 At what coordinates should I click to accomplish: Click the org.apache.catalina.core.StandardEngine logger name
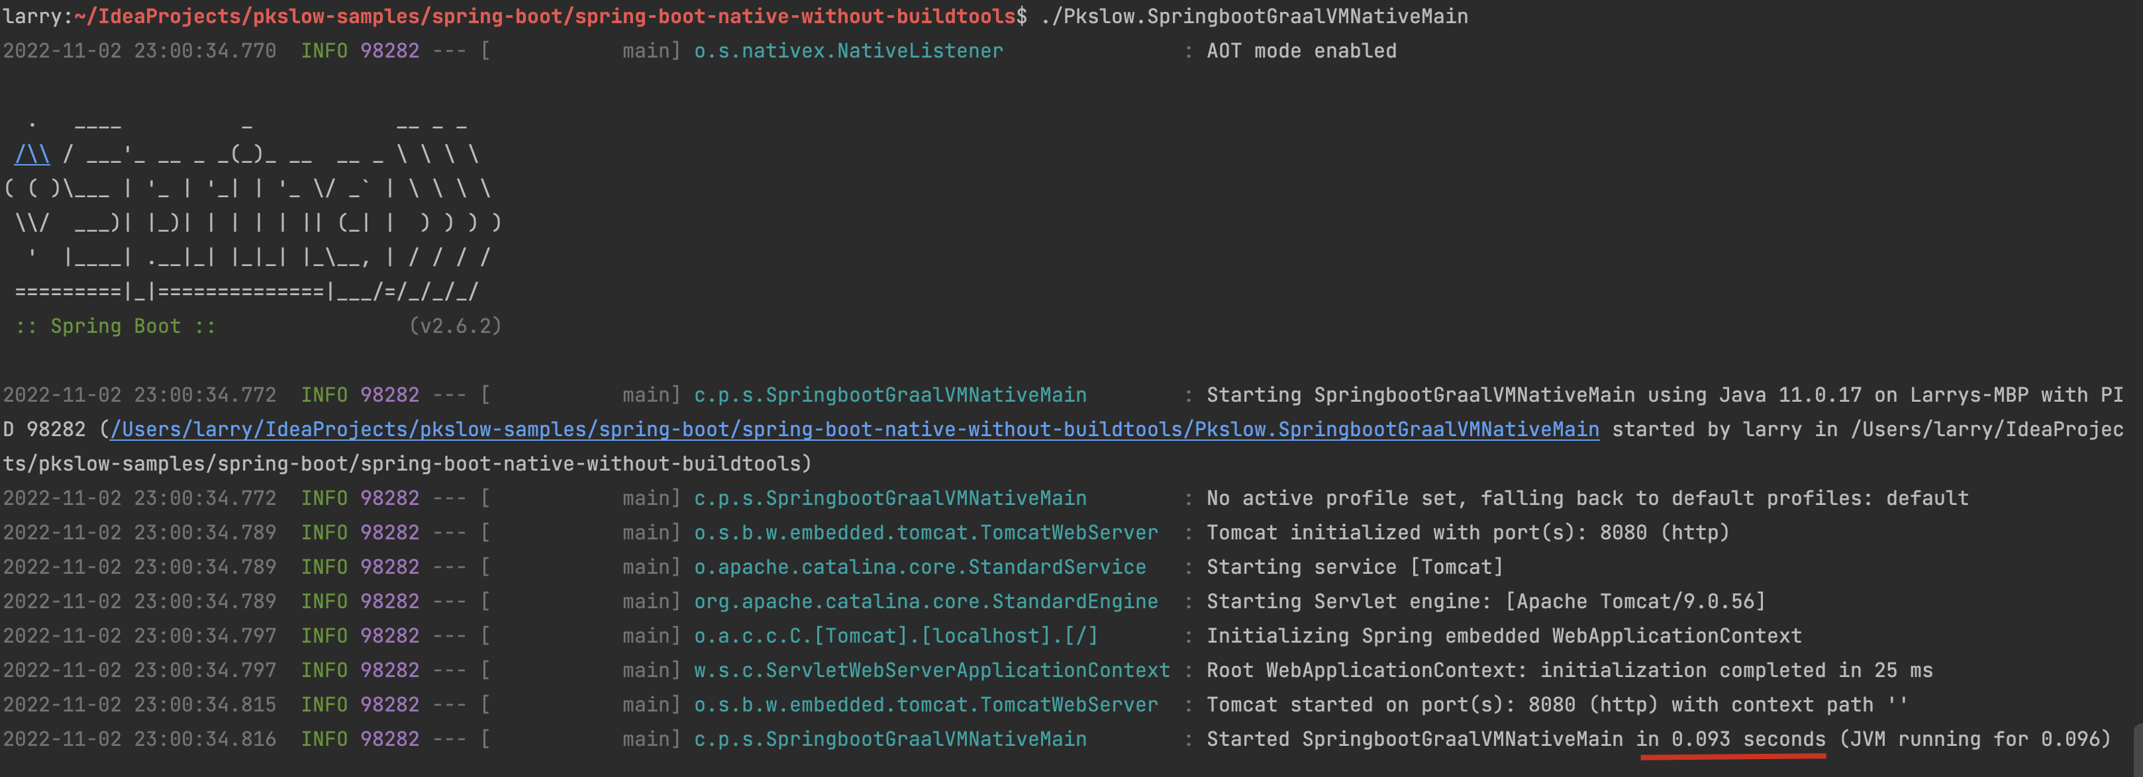point(926,602)
